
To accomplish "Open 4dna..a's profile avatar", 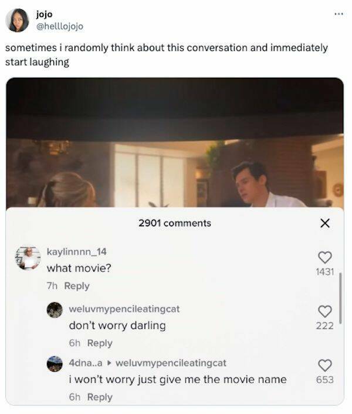I will tap(55, 363).
